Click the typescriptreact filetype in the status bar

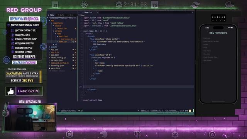tap(68, 111)
